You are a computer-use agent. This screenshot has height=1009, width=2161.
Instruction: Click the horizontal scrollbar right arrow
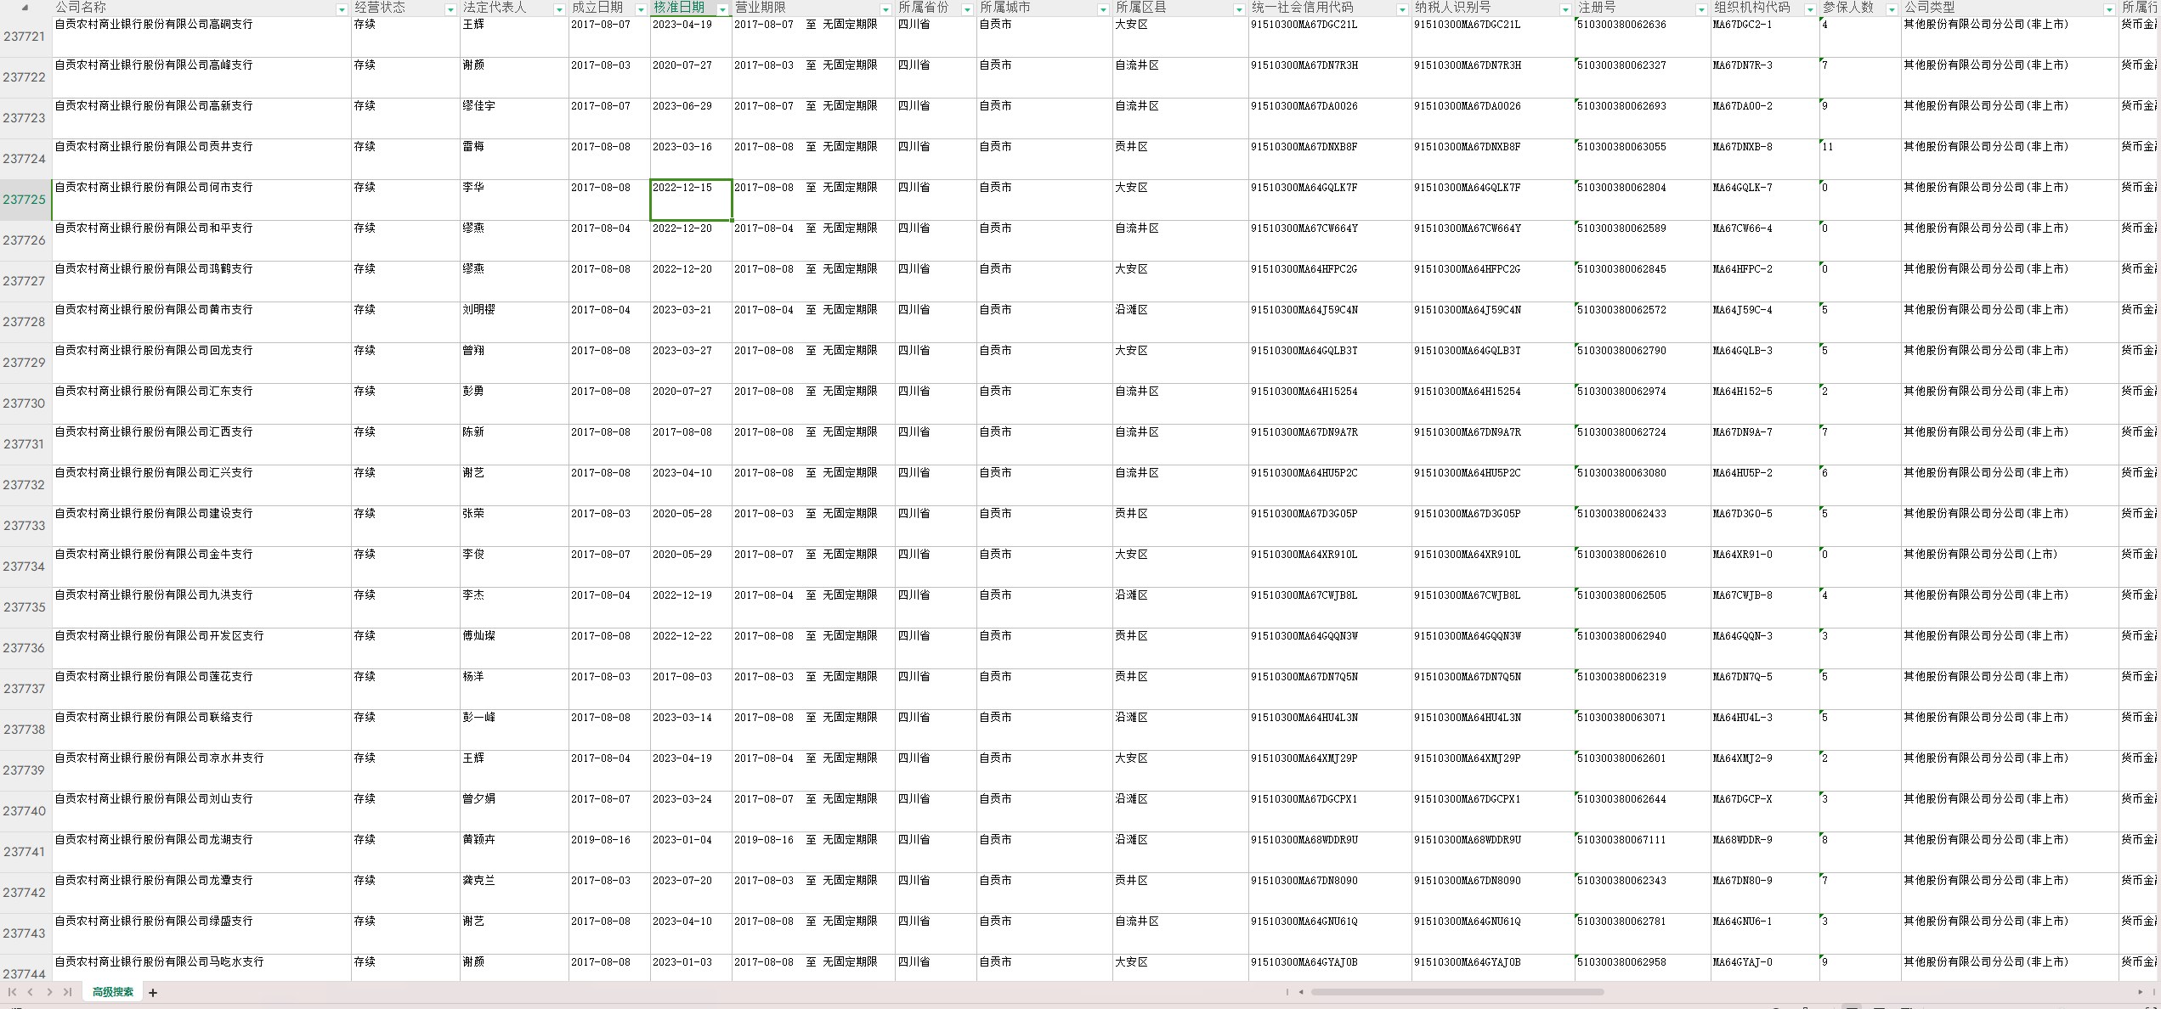pos(2140,992)
